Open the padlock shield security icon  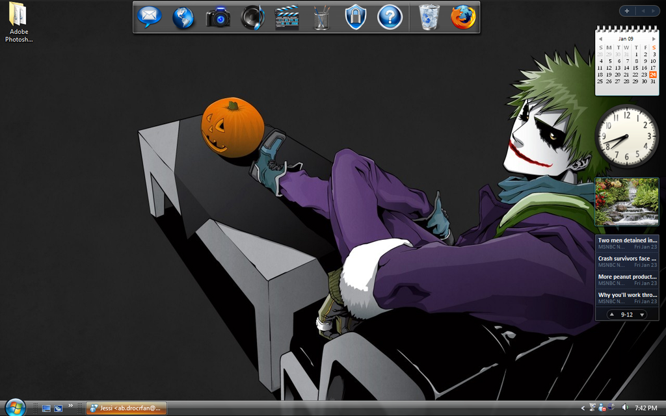click(356, 18)
